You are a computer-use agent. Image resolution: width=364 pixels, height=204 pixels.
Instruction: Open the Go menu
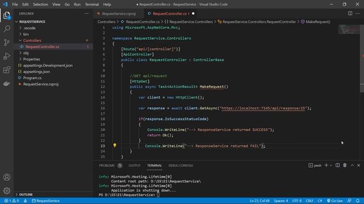67,5
